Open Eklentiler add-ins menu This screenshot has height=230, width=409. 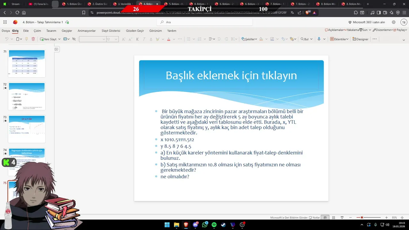pos(339,39)
